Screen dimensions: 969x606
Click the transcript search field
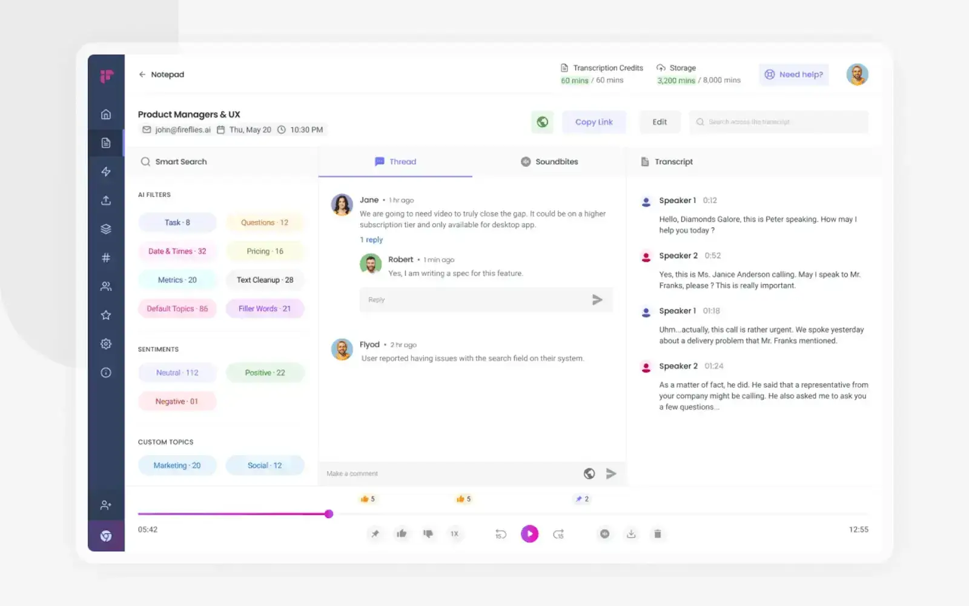(779, 122)
